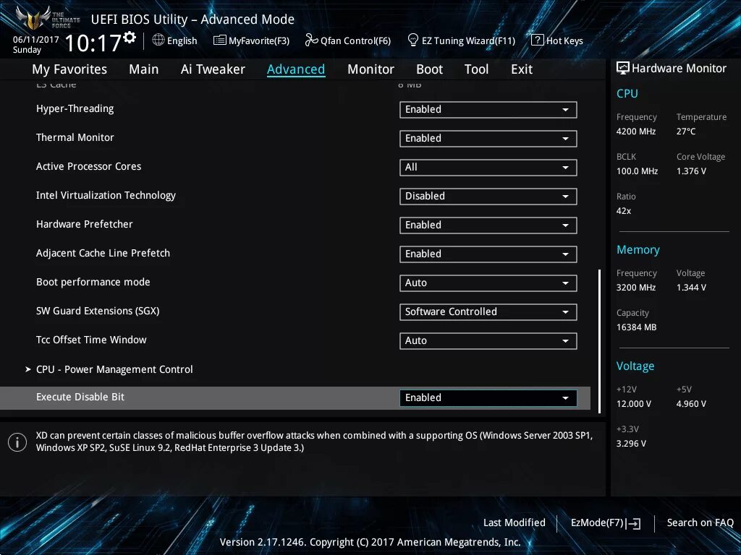Click the BCLK 100.0 MHz value
The width and height of the screenshot is (741, 555).
click(x=637, y=171)
